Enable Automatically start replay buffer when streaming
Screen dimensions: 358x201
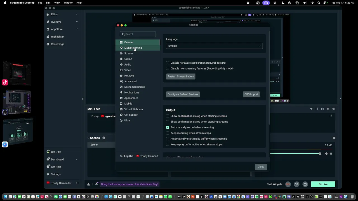168,139
